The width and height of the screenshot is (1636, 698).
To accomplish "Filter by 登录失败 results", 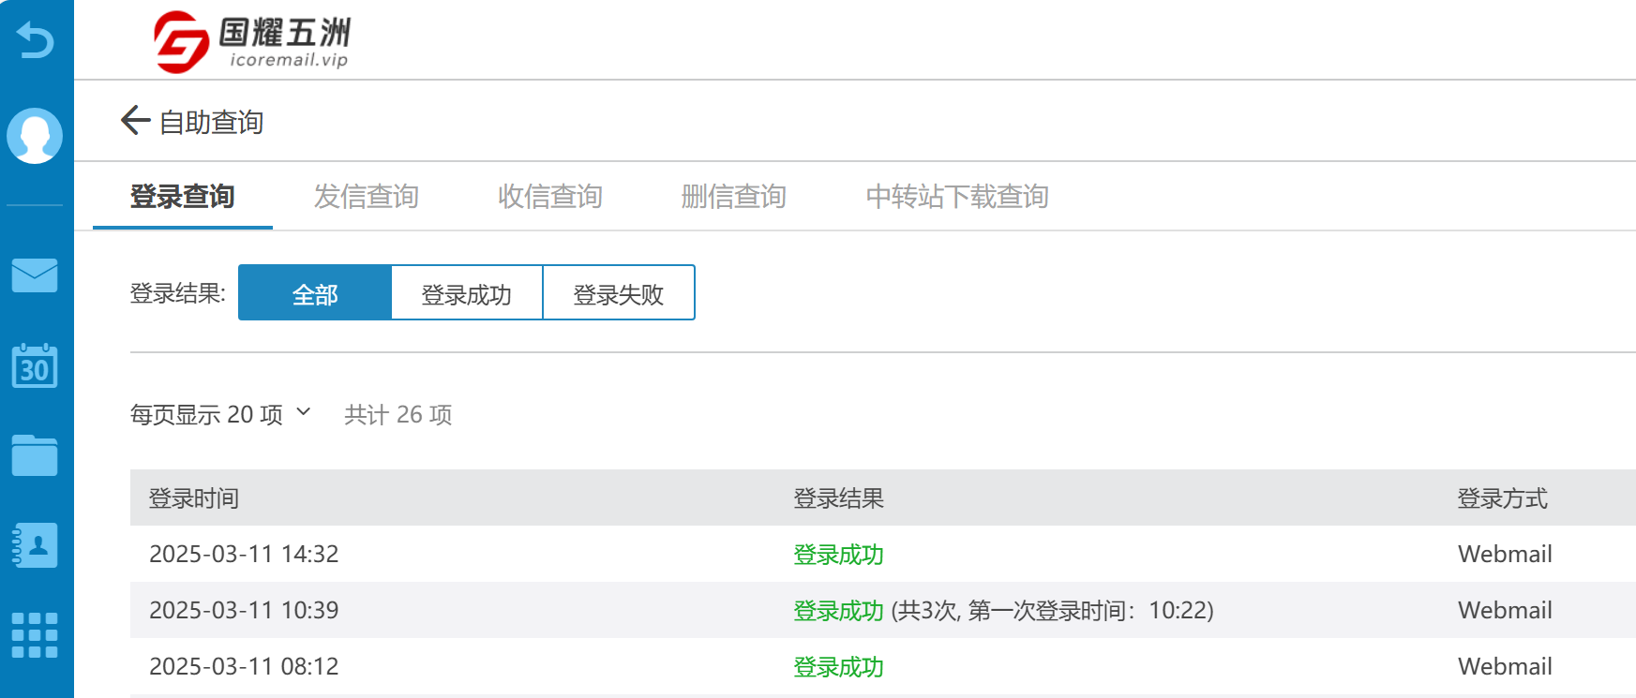I will pos(619,293).
